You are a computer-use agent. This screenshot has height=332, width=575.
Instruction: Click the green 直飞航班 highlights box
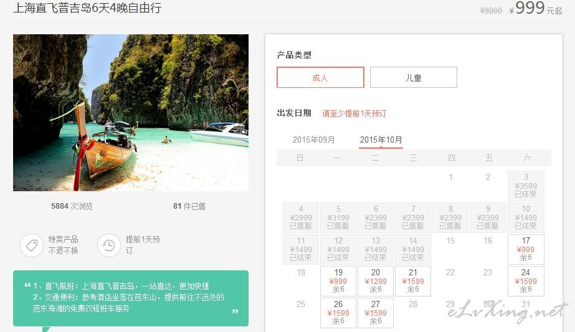point(131,298)
